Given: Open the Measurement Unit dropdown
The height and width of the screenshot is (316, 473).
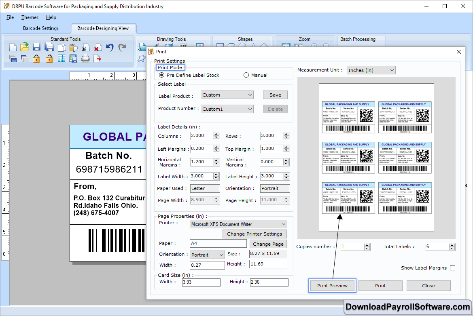Looking at the screenshot, I should 391,70.
